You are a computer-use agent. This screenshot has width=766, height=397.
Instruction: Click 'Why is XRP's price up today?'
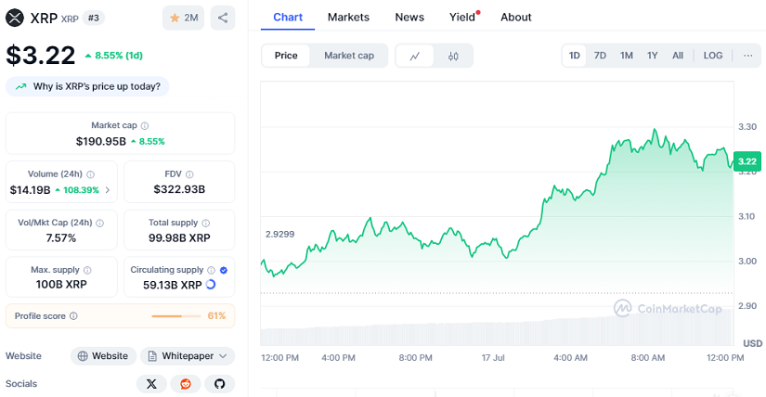tap(87, 86)
